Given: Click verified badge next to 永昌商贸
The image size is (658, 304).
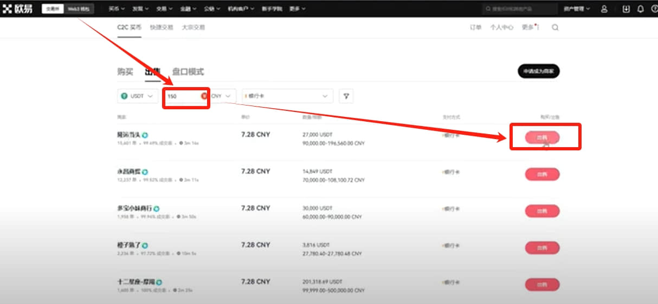Looking at the screenshot, I should (145, 171).
